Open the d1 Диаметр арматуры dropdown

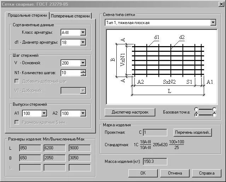(x=83, y=42)
